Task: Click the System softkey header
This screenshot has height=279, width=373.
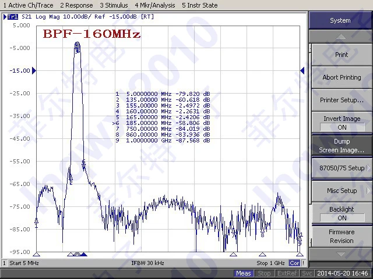Action: pyautogui.click(x=340, y=20)
